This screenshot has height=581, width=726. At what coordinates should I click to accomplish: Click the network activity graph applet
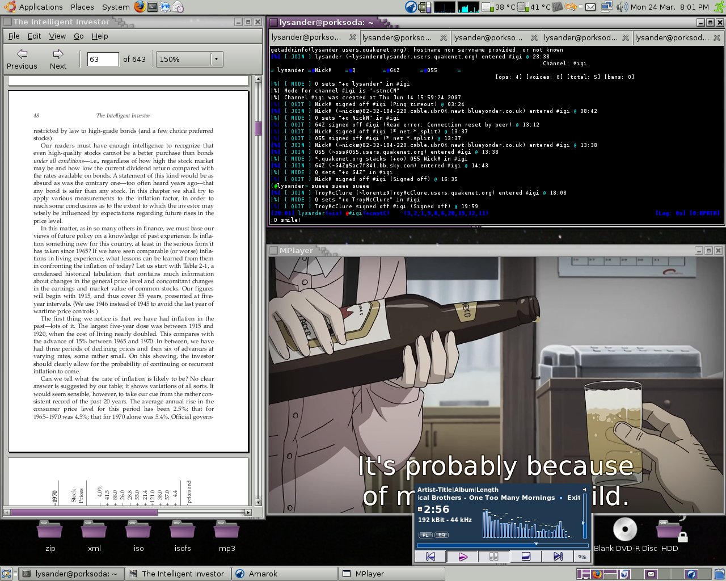(x=468, y=7)
